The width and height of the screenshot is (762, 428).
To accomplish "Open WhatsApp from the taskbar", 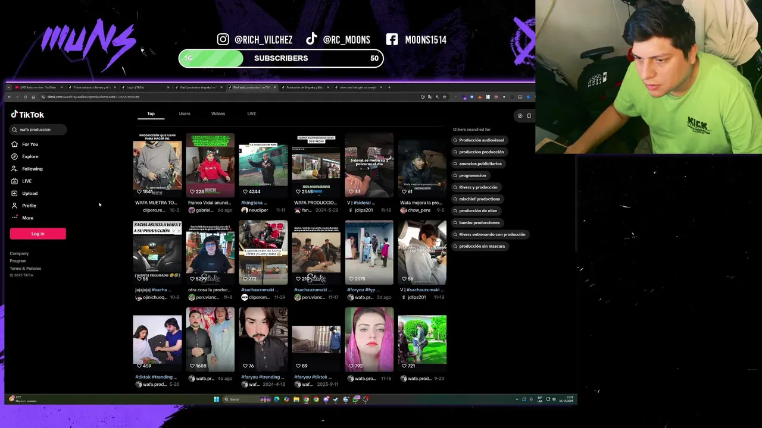I will 355,399.
